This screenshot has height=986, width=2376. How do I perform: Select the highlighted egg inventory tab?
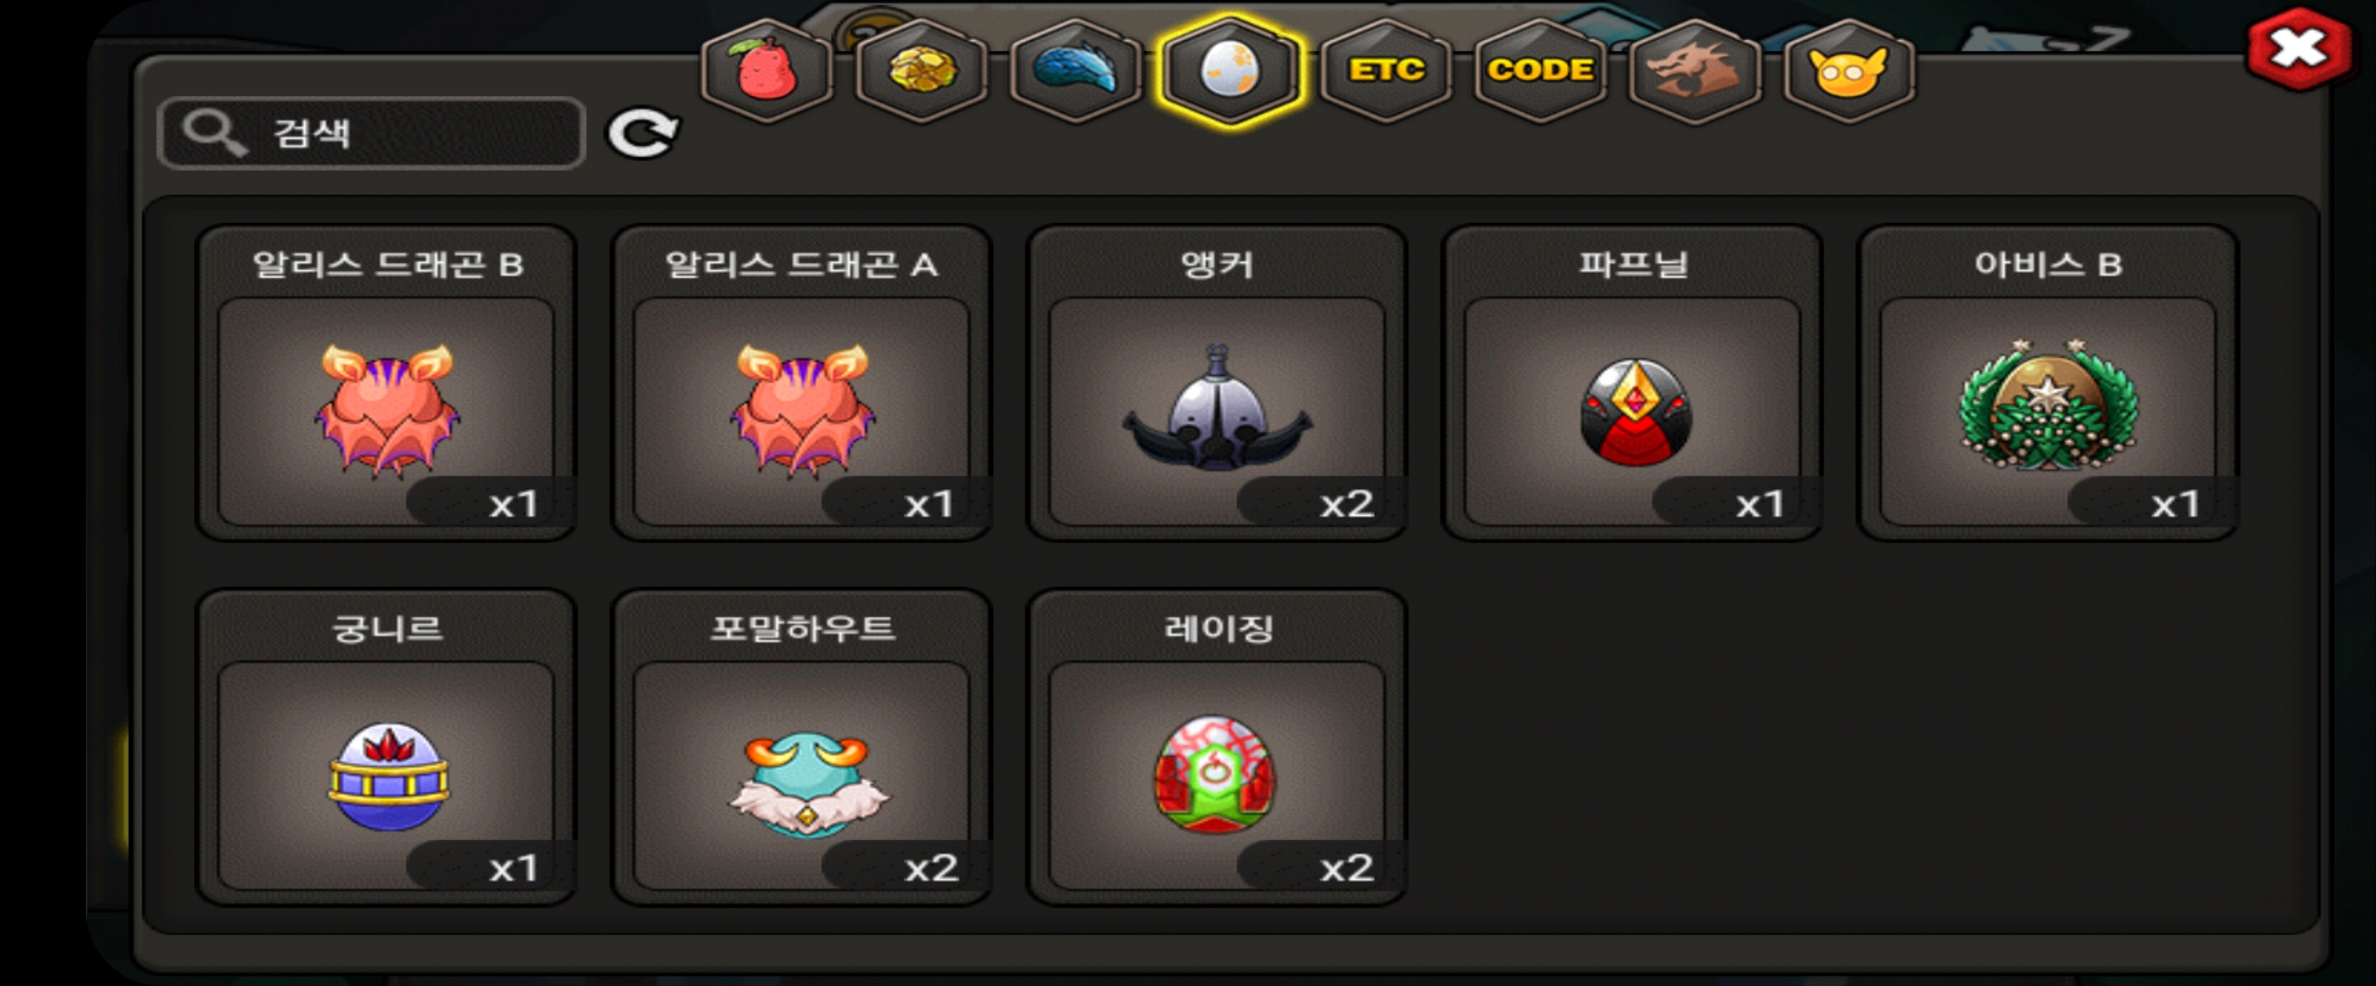click(1230, 70)
